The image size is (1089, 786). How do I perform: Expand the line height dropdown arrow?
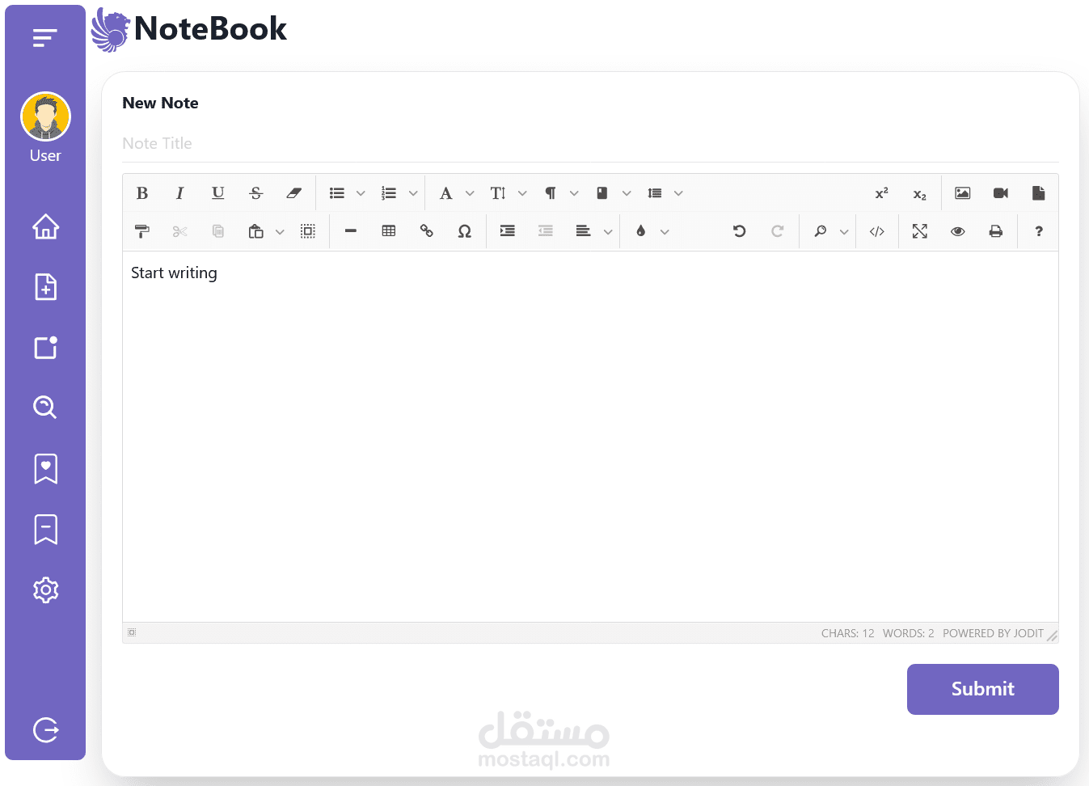[678, 193]
